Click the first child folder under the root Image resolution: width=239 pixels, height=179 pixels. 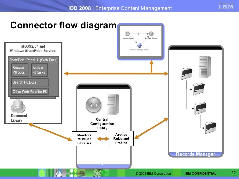pyautogui.click(x=199, y=89)
